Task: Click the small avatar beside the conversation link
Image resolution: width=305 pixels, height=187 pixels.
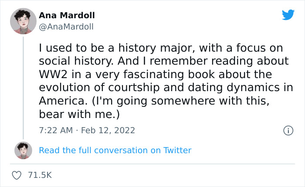Action: (x=23, y=151)
